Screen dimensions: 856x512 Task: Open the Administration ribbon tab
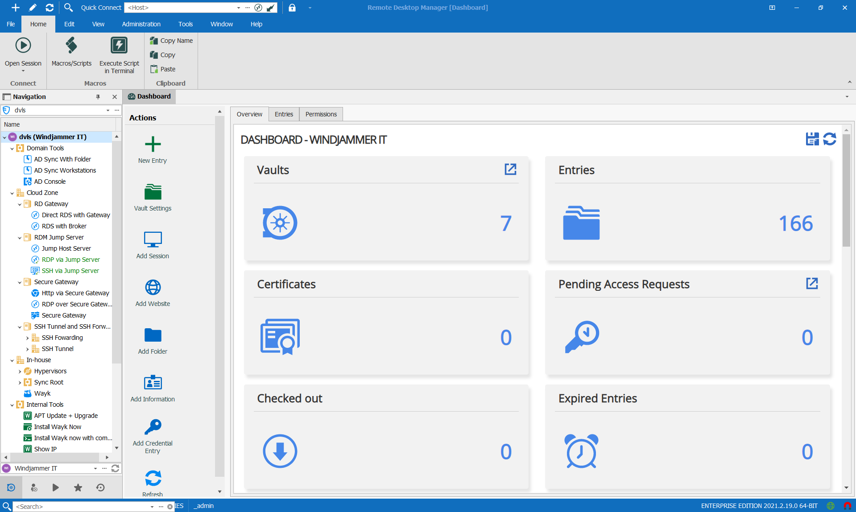coord(141,24)
